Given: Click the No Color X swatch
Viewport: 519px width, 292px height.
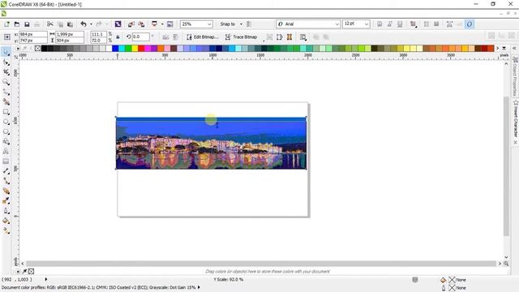Looking at the screenshot, I should 37,49.
